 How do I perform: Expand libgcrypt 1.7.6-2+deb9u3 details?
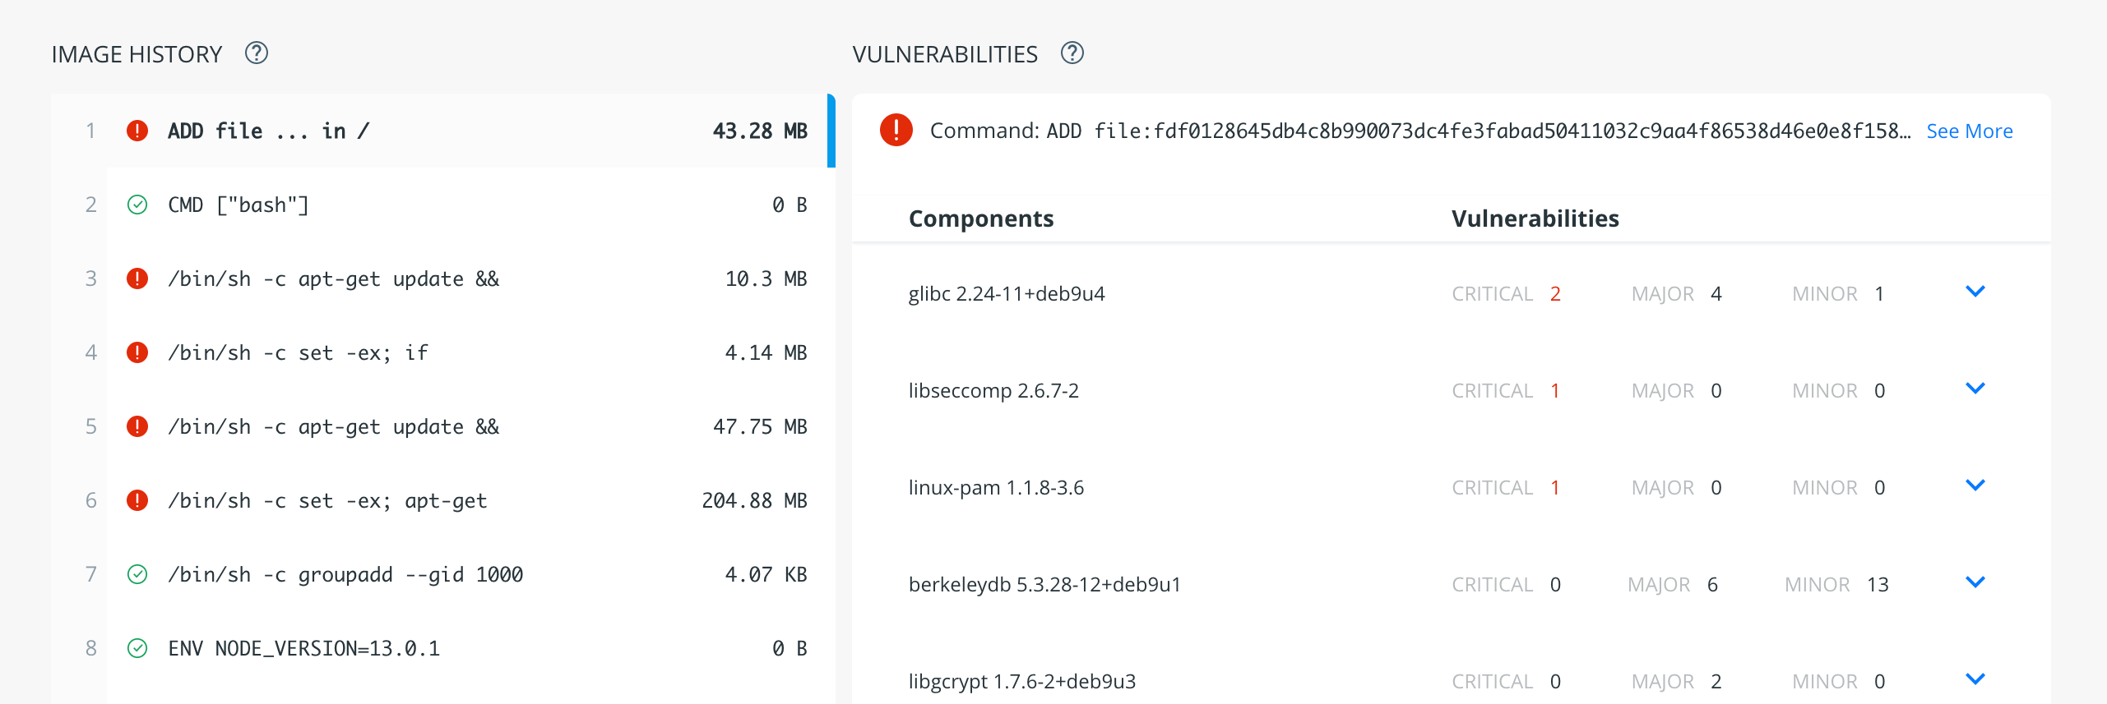coord(1975,679)
